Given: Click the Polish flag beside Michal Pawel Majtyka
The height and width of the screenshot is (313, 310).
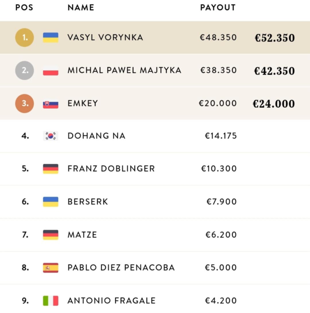Looking at the screenshot, I should 51,70.
